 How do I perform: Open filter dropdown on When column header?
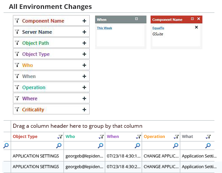click(x=139, y=137)
